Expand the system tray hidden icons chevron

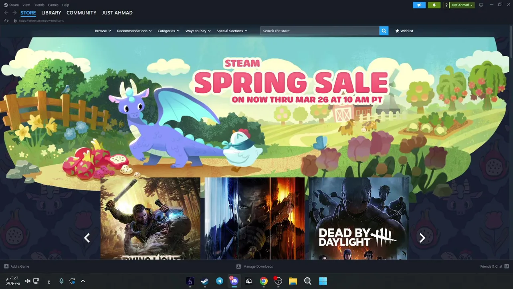pos(83,281)
